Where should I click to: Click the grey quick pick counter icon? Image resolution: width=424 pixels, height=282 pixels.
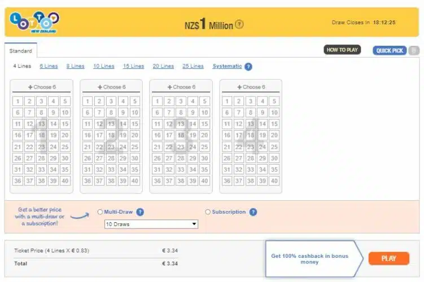coord(414,51)
